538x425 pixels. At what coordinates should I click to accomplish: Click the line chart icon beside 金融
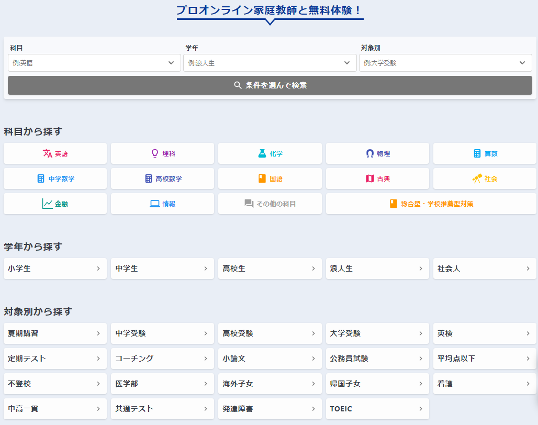[47, 204]
